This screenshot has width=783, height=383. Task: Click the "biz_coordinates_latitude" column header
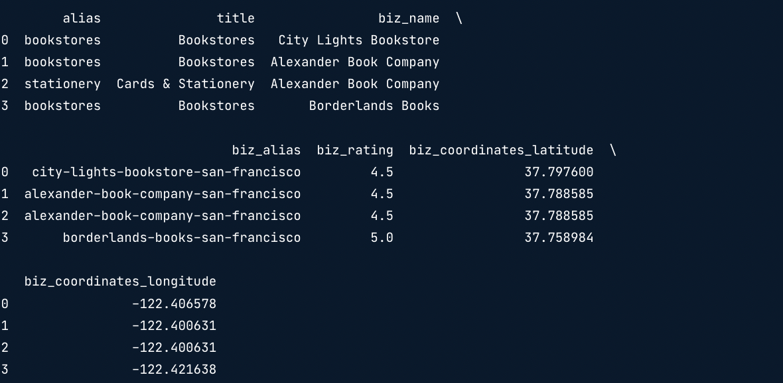(x=501, y=150)
